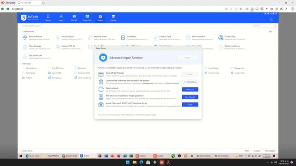Click the Edit link for Common tools
The height and width of the screenshot is (166, 296).
click(270, 32)
